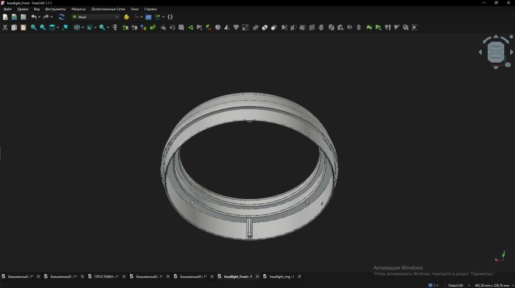
Task: Switch to the headlight_ring document tab
Action: (x=282, y=277)
